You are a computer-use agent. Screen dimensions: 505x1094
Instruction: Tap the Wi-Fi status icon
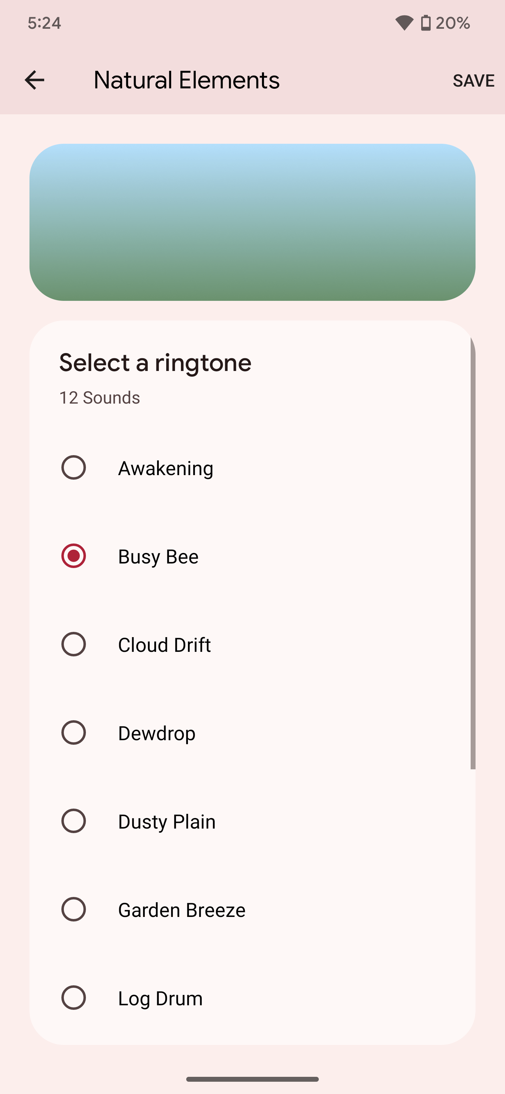pyautogui.click(x=404, y=23)
